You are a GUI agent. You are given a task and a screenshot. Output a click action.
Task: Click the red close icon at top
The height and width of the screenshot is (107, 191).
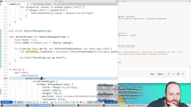coord(117,1)
